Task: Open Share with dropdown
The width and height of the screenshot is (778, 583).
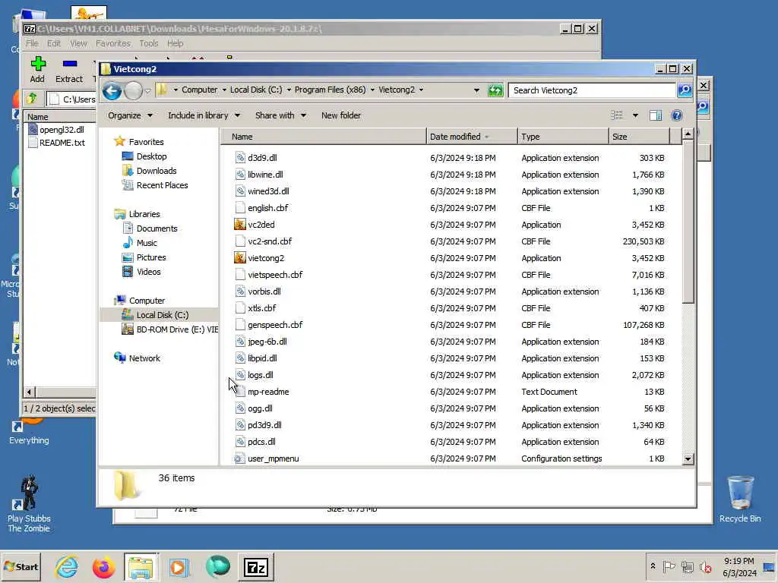Action: (280, 115)
